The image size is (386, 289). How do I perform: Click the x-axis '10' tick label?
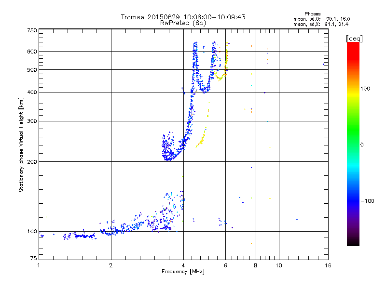tap(279, 265)
